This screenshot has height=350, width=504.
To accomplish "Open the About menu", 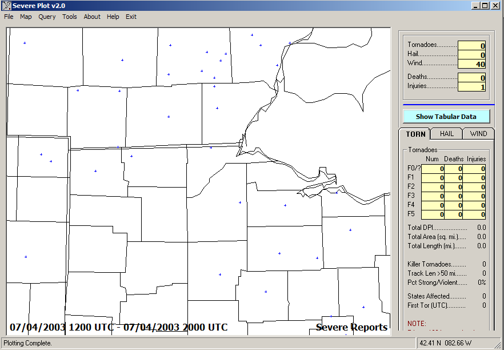I will pos(92,17).
